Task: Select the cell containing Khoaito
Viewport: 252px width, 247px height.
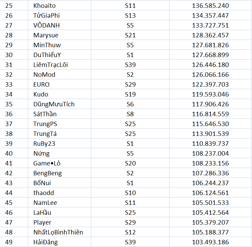Action: click(59, 6)
